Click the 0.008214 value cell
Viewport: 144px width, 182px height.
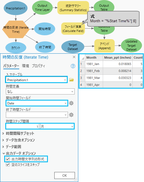(x=118, y=71)
